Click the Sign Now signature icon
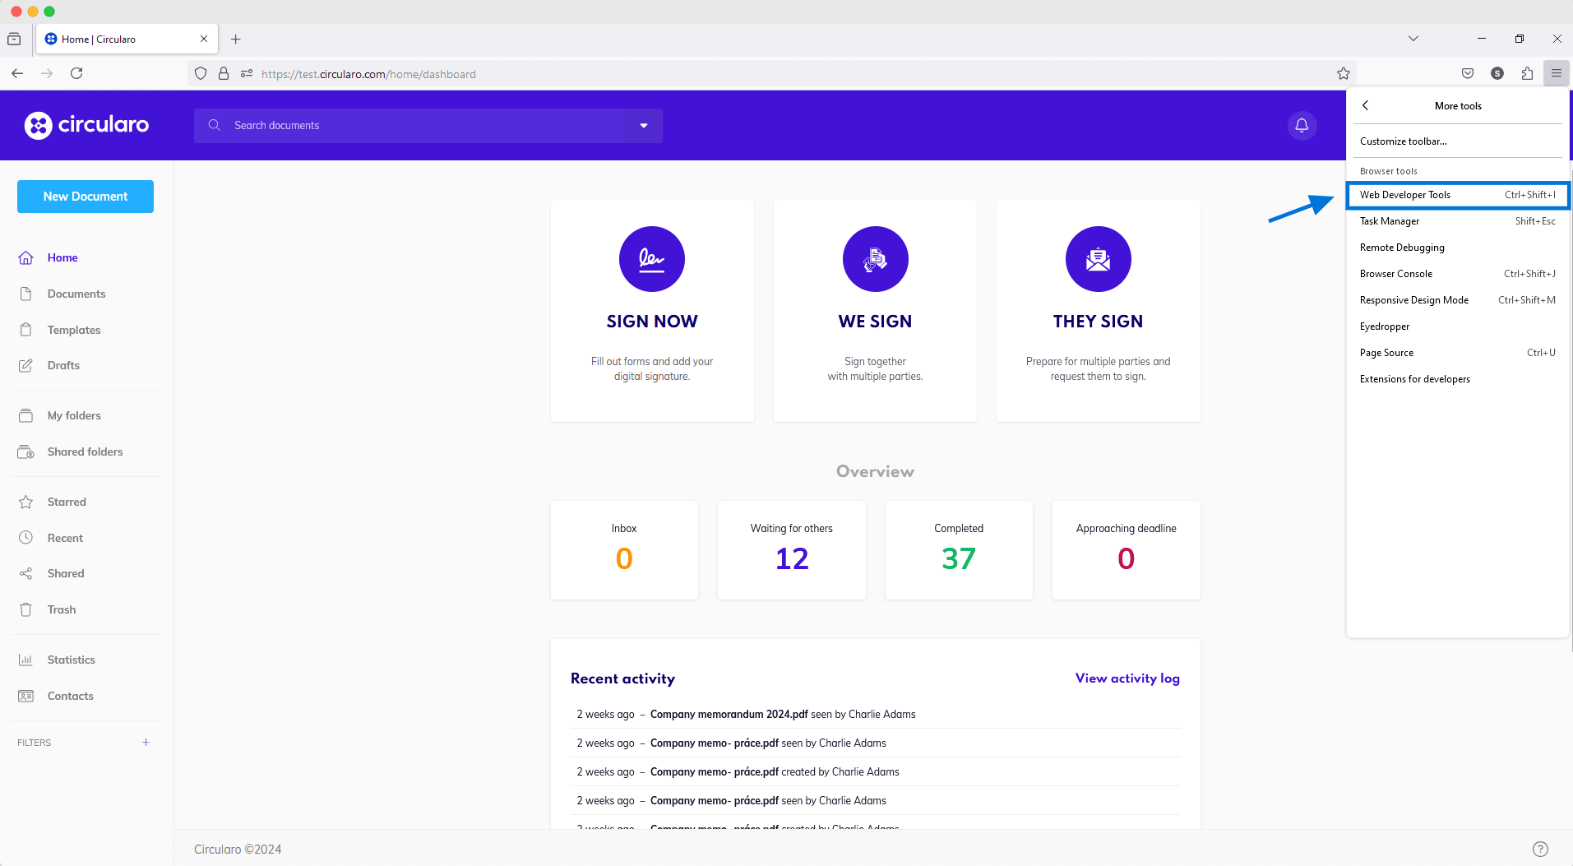The width and height of the screenshot is (1573, 866). pos(651,259)
